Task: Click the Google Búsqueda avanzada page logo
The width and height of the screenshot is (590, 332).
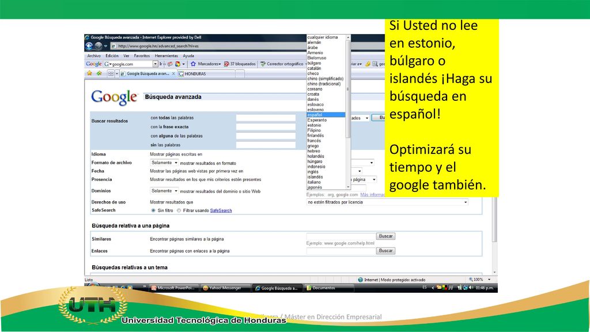Action: pyautogui.click(x=115, y=97)
